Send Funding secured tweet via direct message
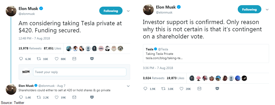 [74, 59]
